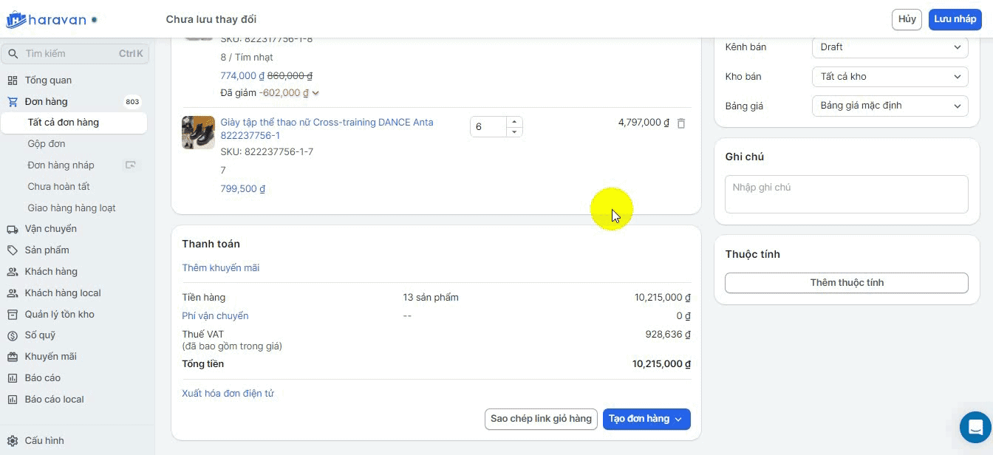Image resolution: width=993 pixels, height=455 pixels.
Task: Open the Kho bán dropdown
Action: pyautogui.click(x=890, y=77)
